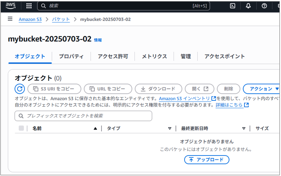Viewport: 281px width, 176px height.
Task: Click the 削除 button
Action: (x=229, y=89)
